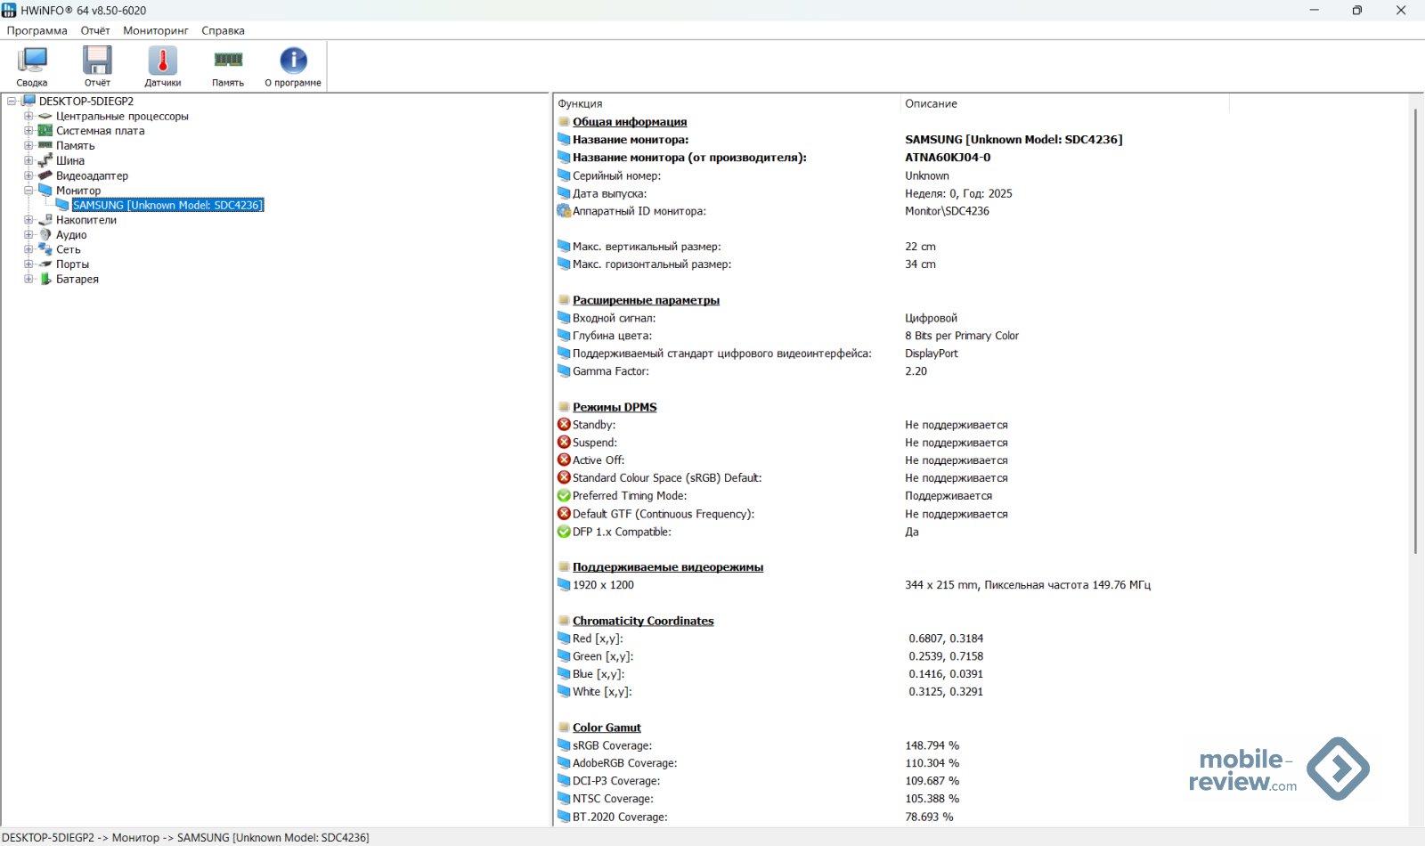Select the Сеть tree label
The width and height of the screenshot is (1425, 846).
point(69,249)
